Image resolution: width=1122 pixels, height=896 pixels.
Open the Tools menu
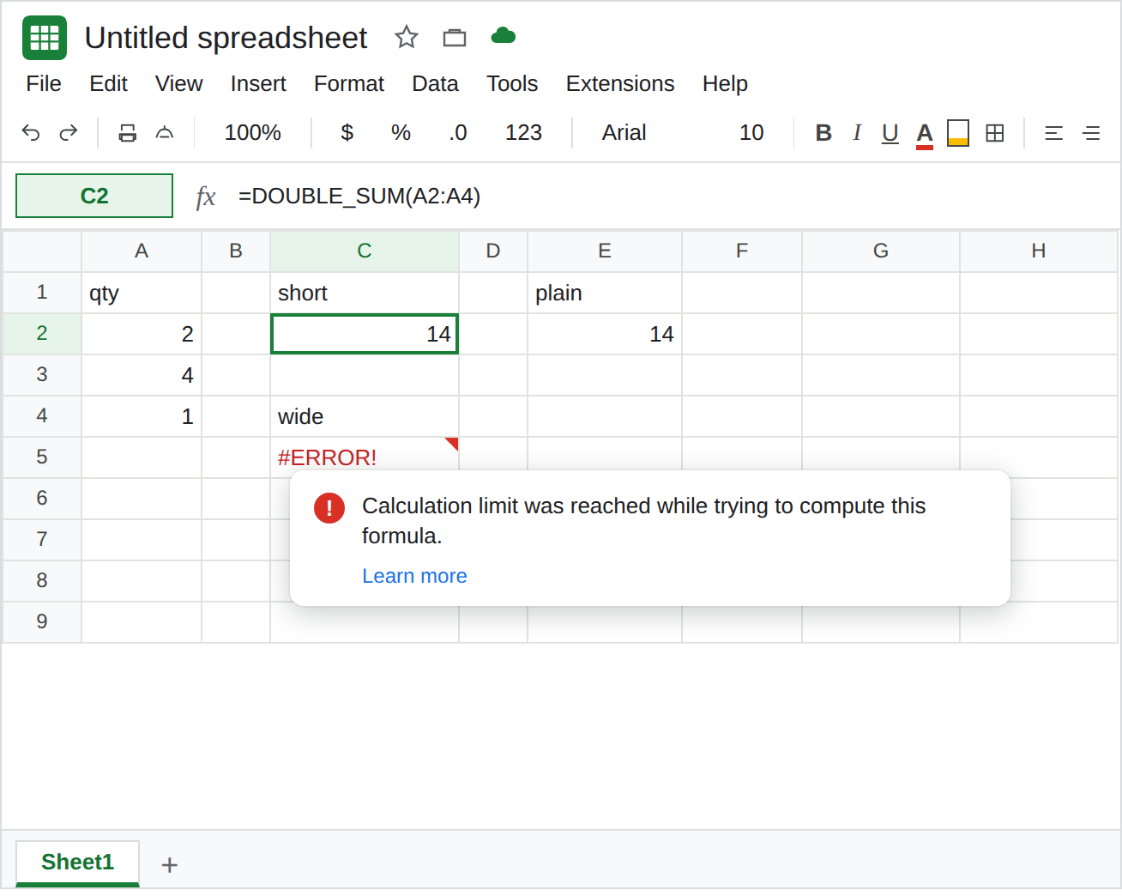click(x=512, y=84)
